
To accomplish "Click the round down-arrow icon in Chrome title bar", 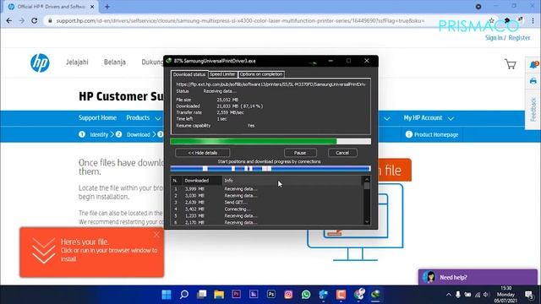I will pos(478,7).
